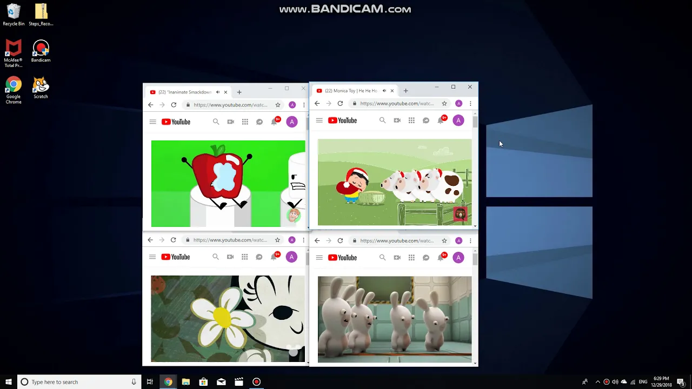Bookmark the page with star in white rabbits video window
692x389 pixels.
pos(444,240)
